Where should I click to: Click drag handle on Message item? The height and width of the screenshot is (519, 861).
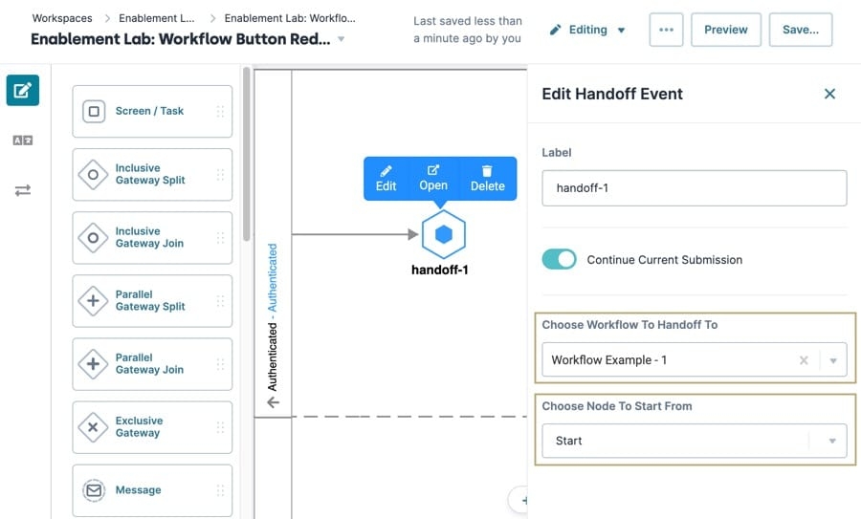[220, 490]
